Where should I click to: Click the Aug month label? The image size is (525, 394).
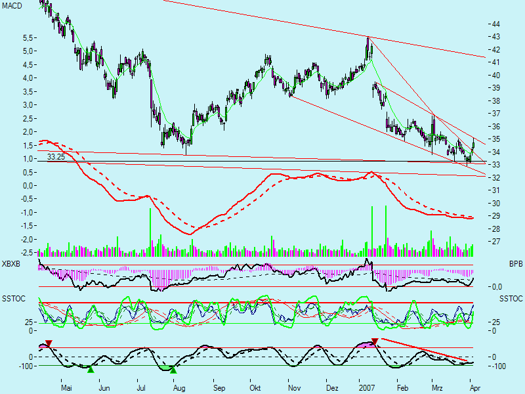click(179, 388)
